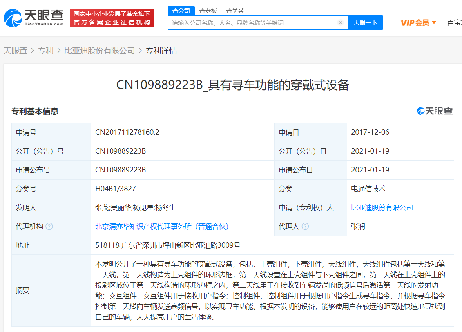The image size is (462, 332).
Task: Expand the VIP会员 dropdown menu
Action: pos(418,23)
